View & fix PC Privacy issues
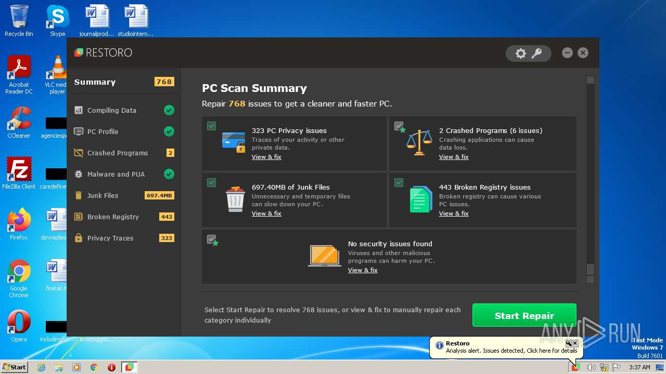Screen dimensions: 666x374 coord(266,157)
